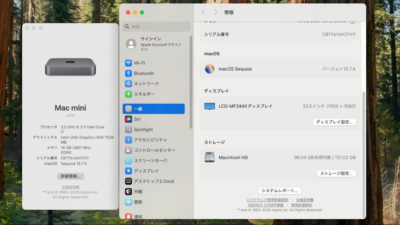Click the 検索 search field
400x225 pixels.
click(156, 27)
